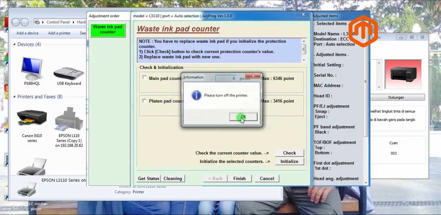This screenshot has height=215, width=441.
Task: Tick the Main pad counter checkbox
Action: [x=144, y=78]
